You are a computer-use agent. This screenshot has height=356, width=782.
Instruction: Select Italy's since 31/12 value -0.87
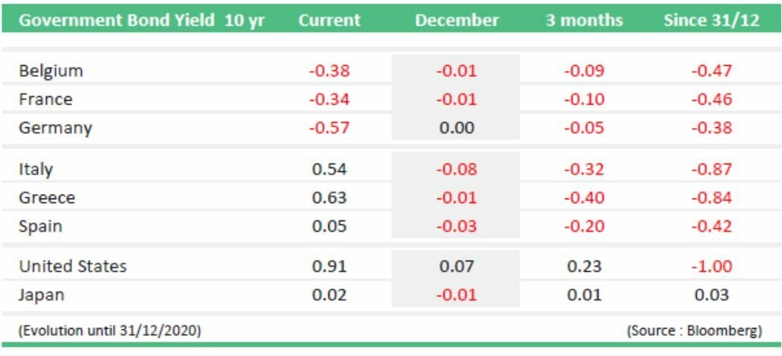pos(711,170)
